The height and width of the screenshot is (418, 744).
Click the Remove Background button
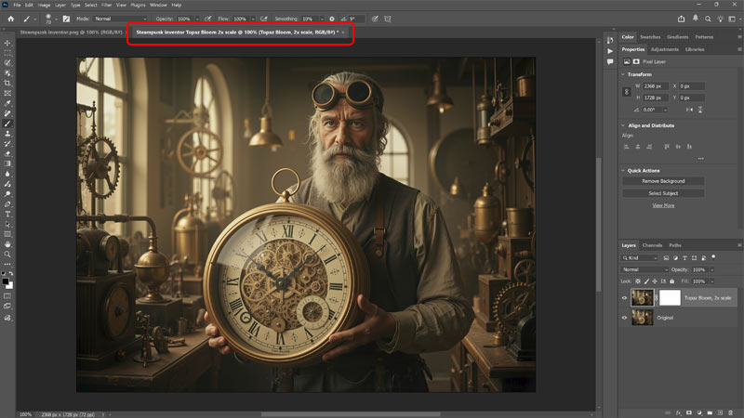pyautogui.click(x=663, y=181)
